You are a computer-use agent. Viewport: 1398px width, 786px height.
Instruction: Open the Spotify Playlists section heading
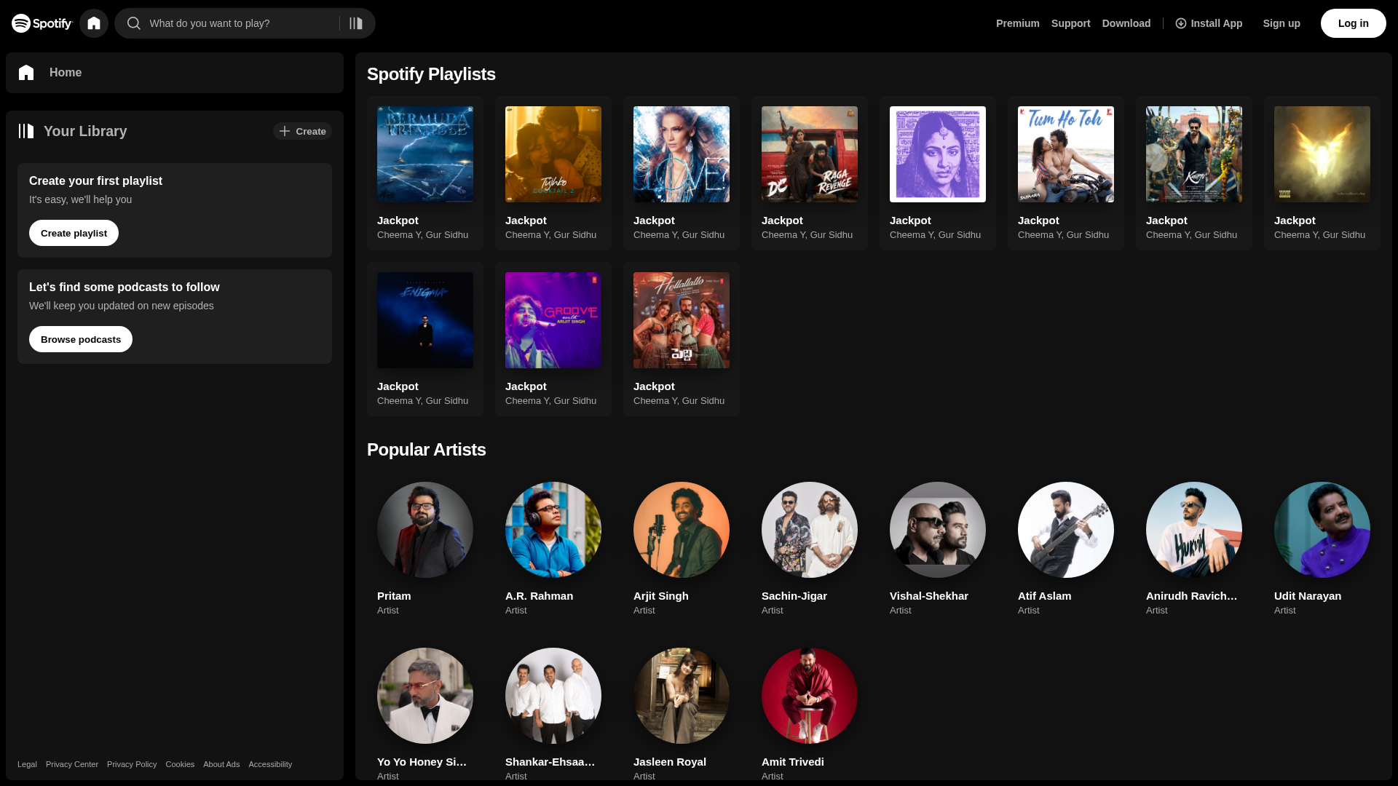tap(431, 74)
